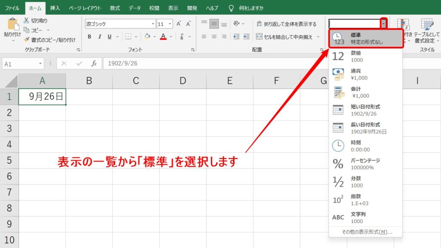Open the font color tool
The width and height of the screenshot is (441, 248).
point(163,36)
